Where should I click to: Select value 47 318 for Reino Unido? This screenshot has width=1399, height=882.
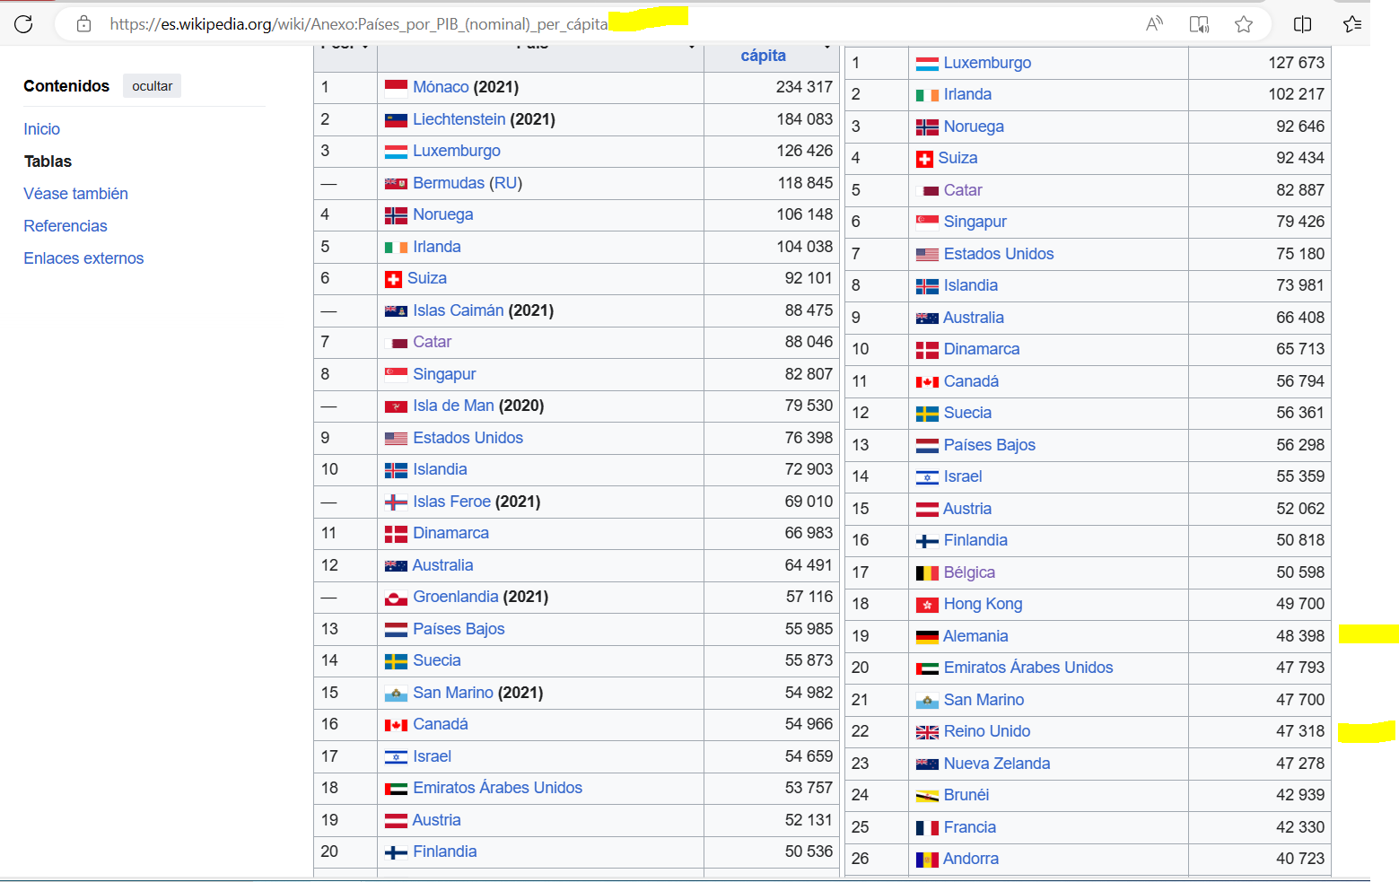pos(1300,731)
